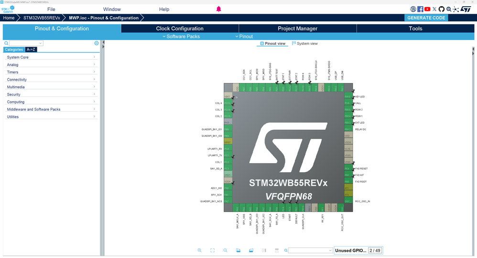Select the A->Z list mode
The height and width of the screenshot is (258, 477).
click(x=31, y=50)
